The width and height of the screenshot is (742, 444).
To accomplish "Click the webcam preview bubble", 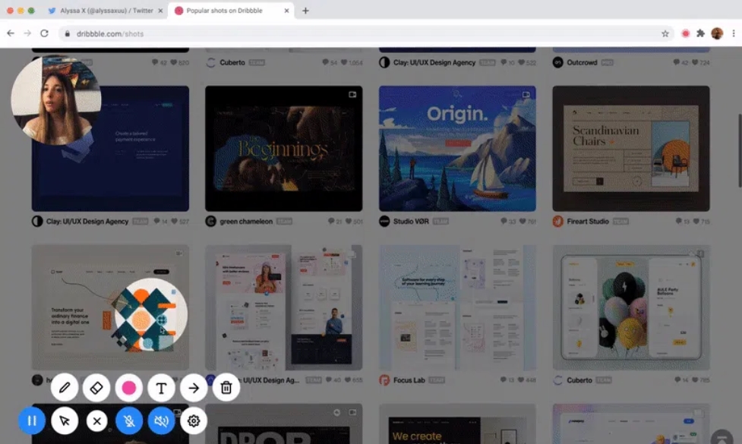I will (x=56, y=100).
